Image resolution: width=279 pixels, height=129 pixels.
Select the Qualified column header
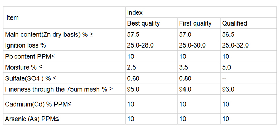[248, 23]
